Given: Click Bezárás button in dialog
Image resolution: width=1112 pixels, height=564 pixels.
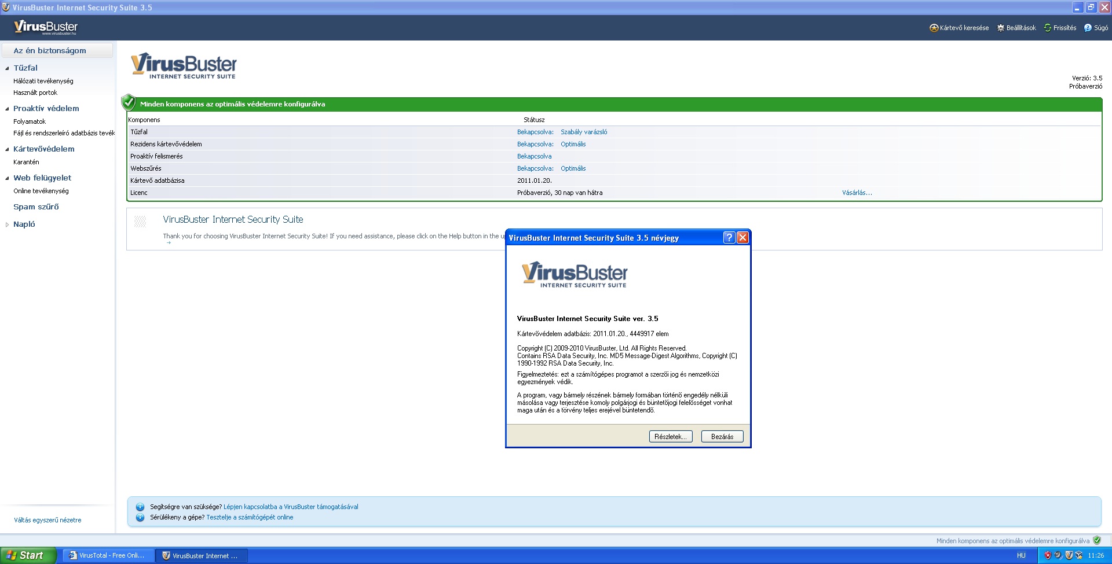Looking at the screenshot, I should [x=722, y=437].
